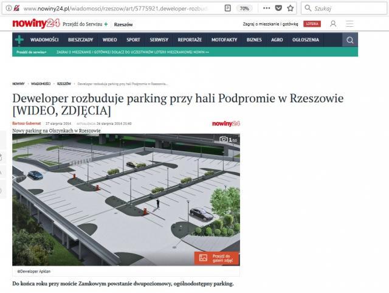The width and height of the screenshot is (389, 293).
Task: Click RZESZÓW breadcrumb link
Action: point(64,83)
